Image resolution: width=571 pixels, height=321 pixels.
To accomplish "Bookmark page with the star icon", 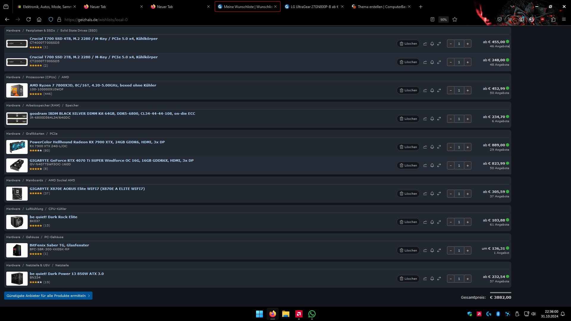I will (x=455, y=20).
